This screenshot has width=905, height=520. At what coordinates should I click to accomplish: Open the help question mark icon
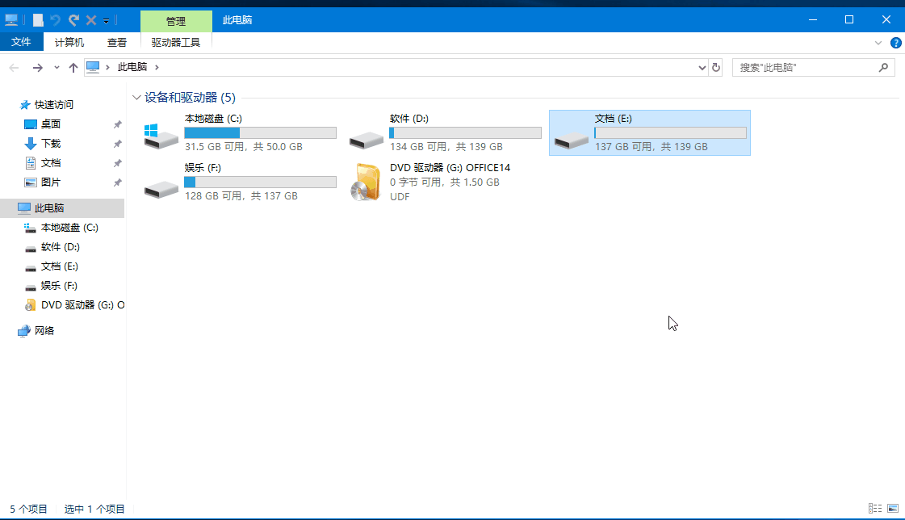coord(896,43)
